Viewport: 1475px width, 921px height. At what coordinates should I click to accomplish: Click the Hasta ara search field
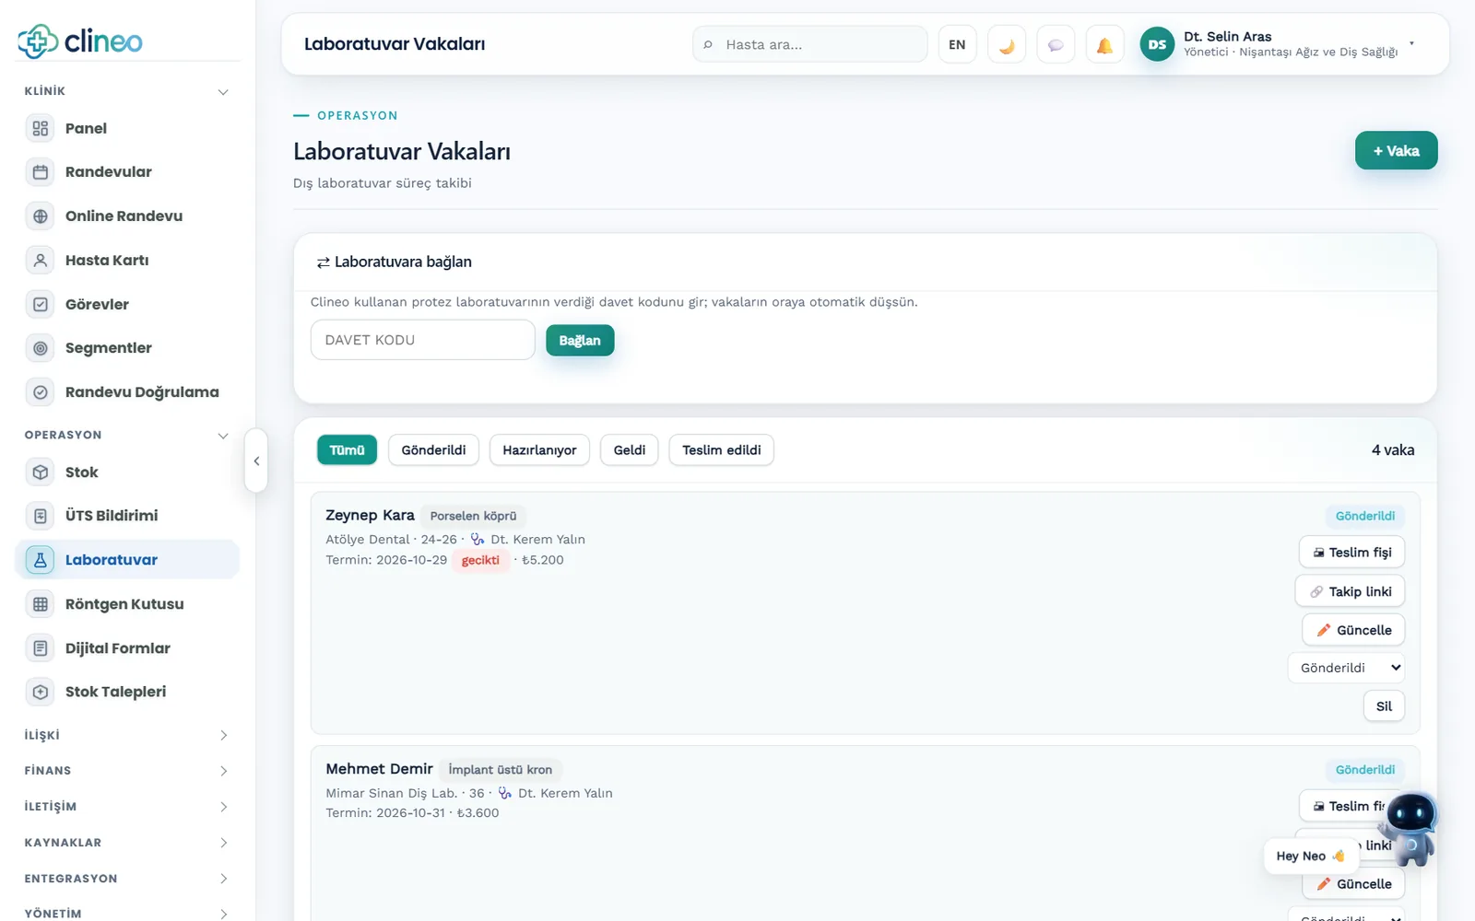pos(809,44)
